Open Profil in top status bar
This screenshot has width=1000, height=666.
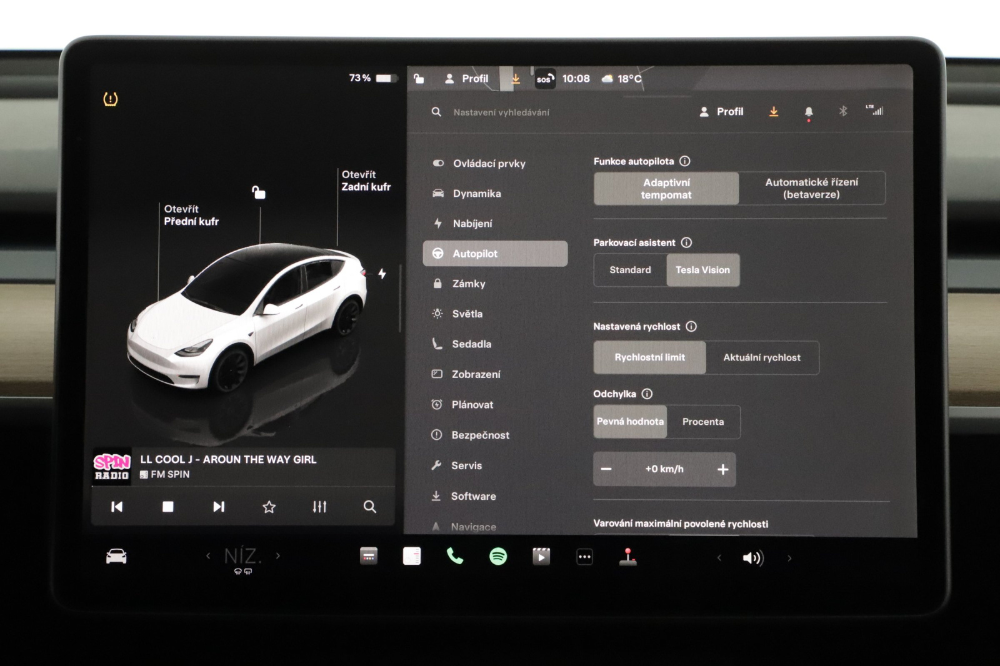pyautogui.click(x=466, y=79)
